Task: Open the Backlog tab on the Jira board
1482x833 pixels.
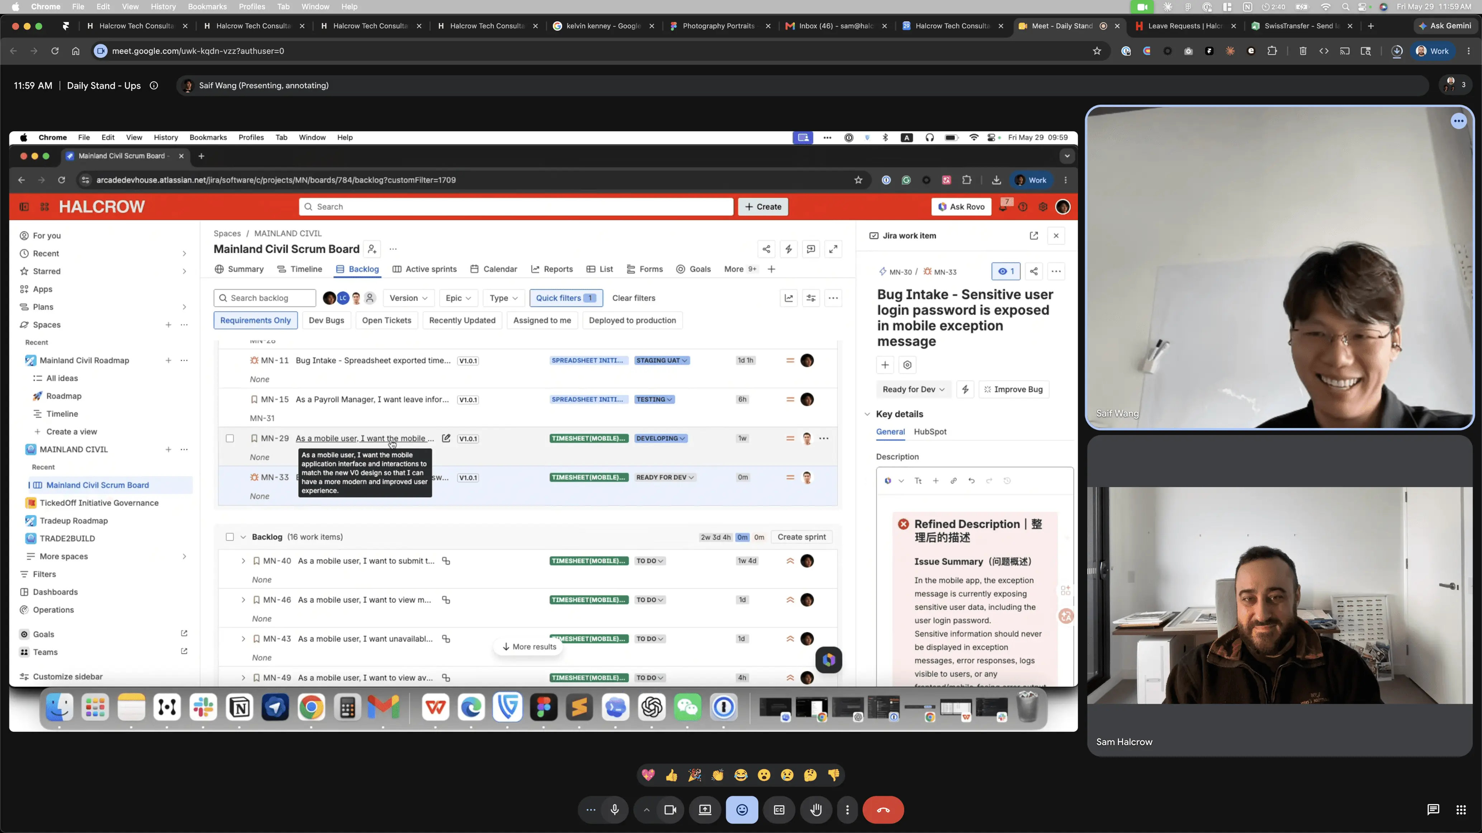Action: click(357, 269)
